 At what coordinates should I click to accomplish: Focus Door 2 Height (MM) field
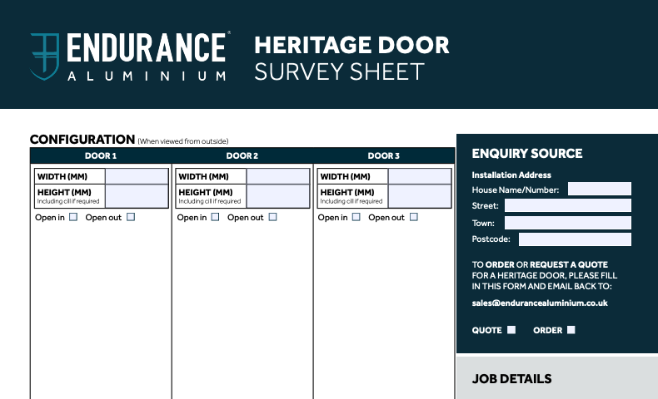278,196
